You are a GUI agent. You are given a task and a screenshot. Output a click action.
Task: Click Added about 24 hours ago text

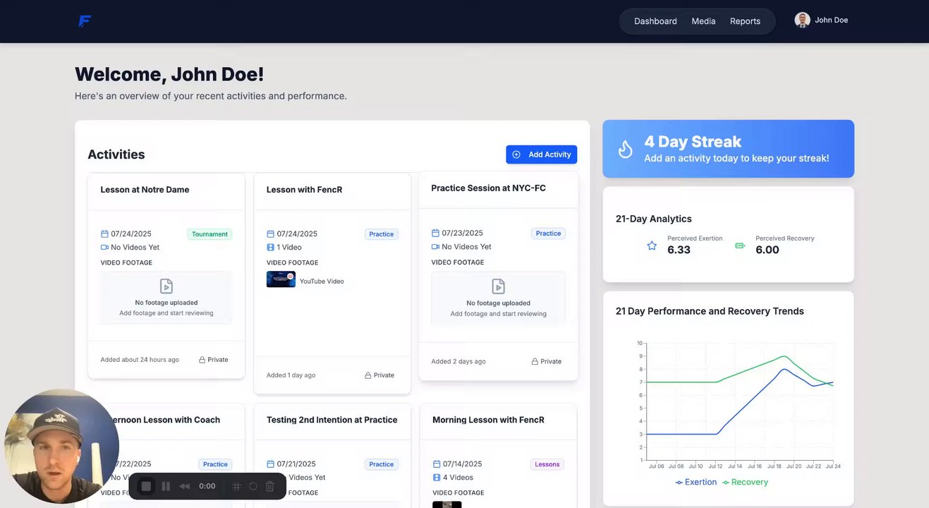coord(140,360)
